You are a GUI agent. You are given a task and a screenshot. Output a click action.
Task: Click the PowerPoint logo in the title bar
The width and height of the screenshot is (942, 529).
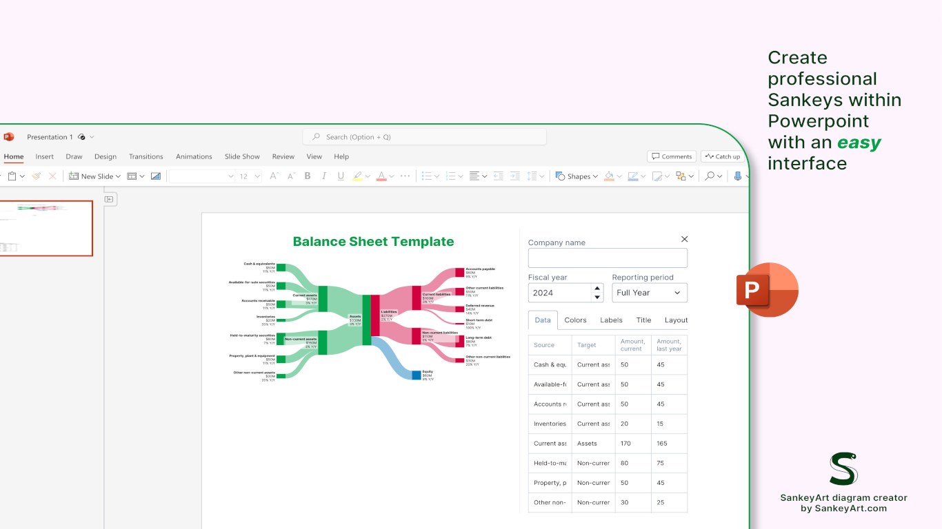[8, 137]
